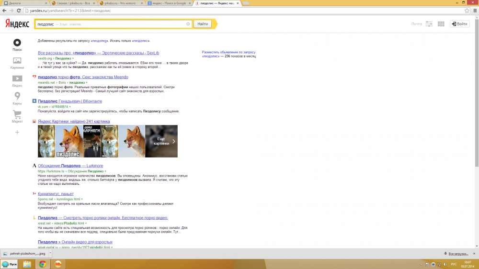Open the first fox image thumbnail

[x=46, y=141]
